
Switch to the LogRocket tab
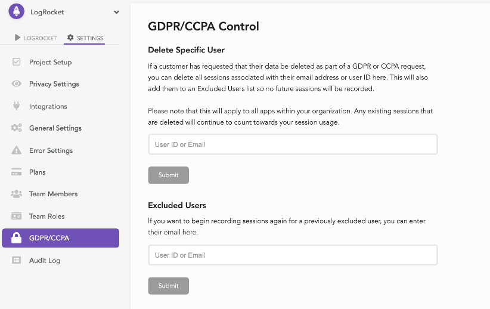36,38
